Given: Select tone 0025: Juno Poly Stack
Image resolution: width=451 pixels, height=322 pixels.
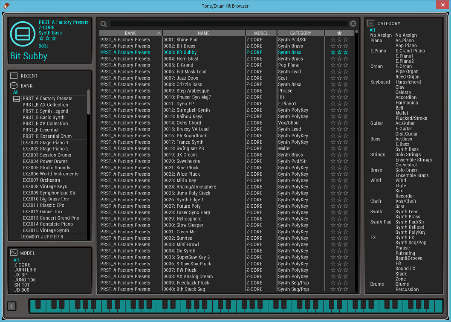Looking at the screenshot, I should (187, 193).
